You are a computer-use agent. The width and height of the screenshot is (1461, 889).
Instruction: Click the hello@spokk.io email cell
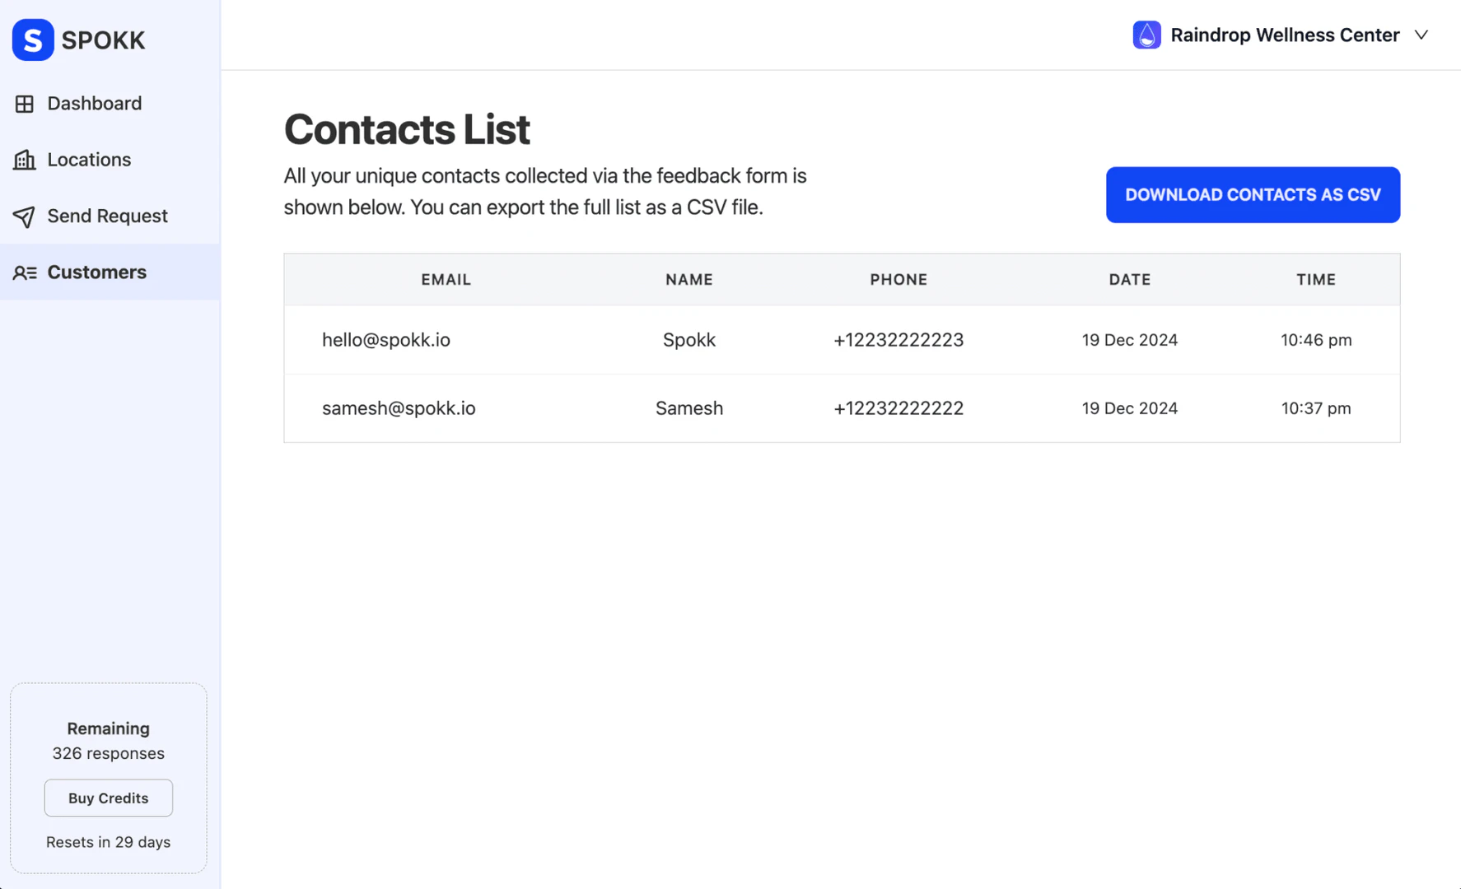coord(386,340)
